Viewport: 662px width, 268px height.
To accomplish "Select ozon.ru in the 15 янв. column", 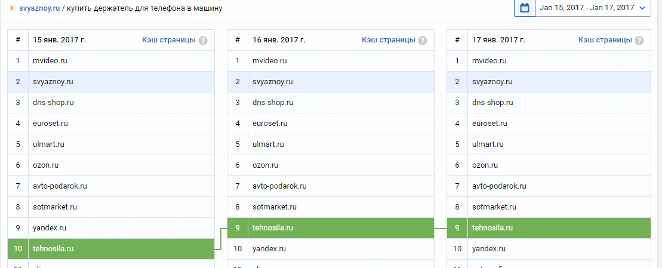I will coord(45,165).
